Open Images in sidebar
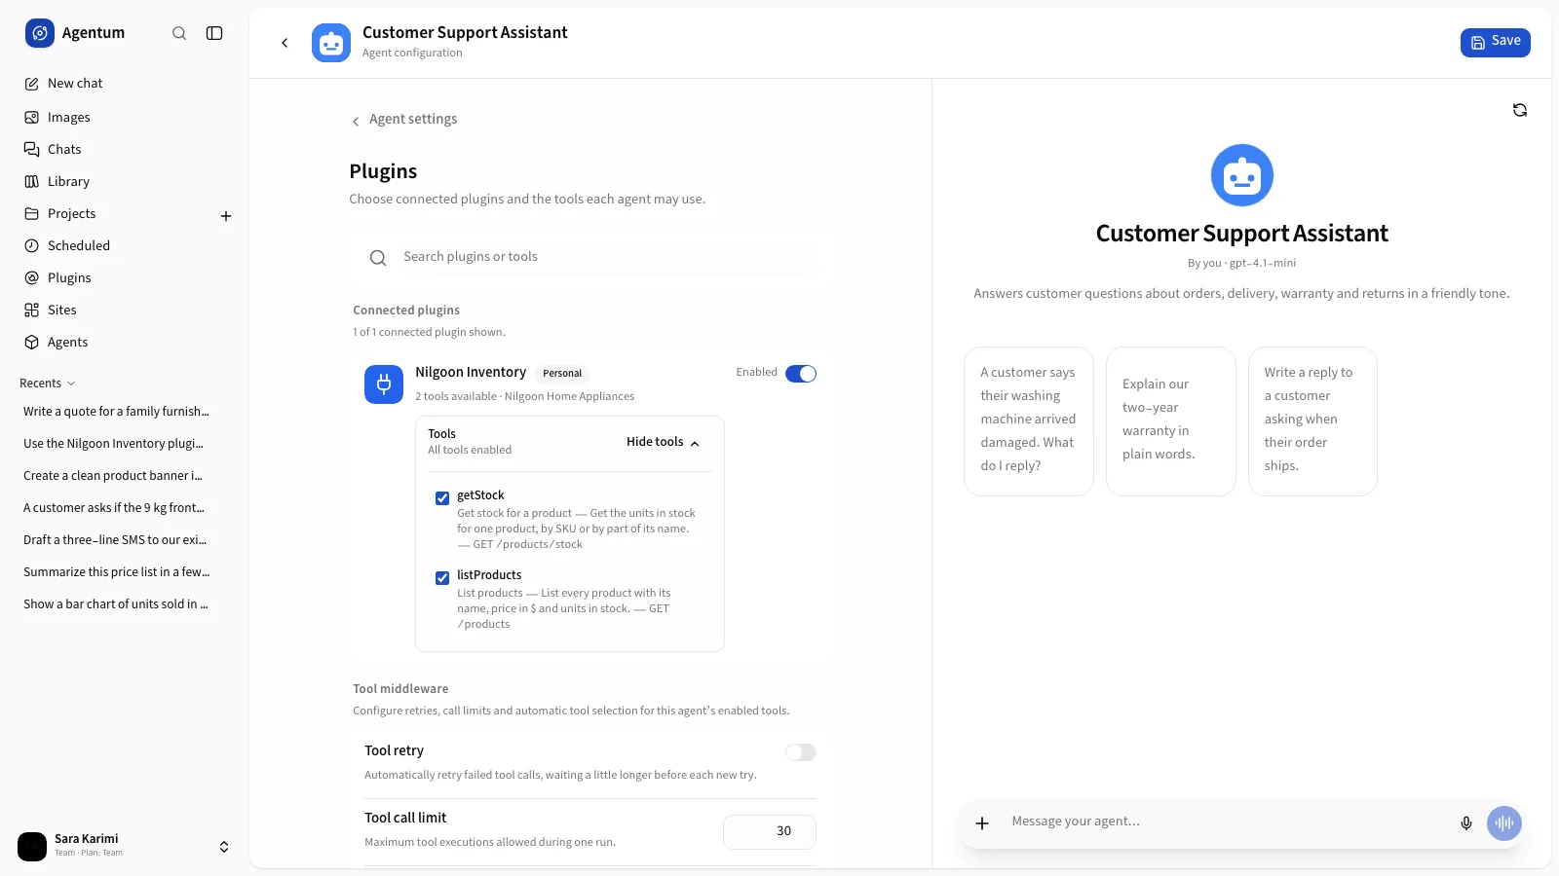Screen dimensions: 1559x876 pyautogui.click(x=125, y=118)
